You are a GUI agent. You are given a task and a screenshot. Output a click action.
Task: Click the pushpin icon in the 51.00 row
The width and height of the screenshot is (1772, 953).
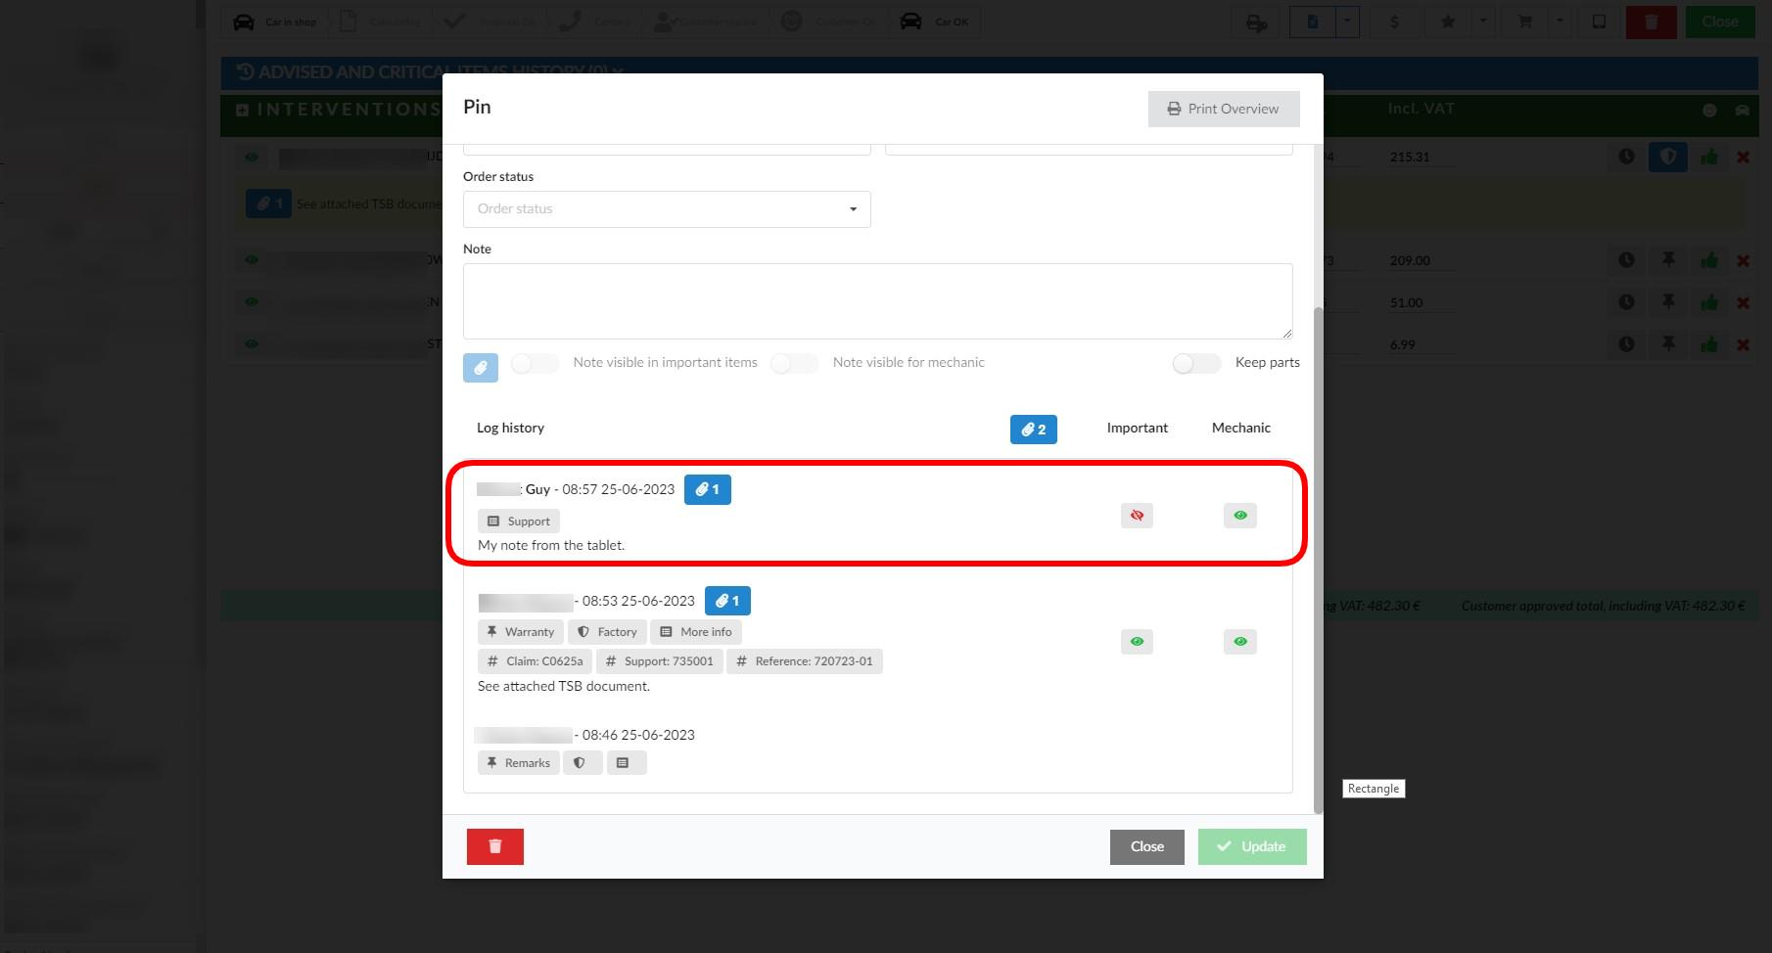click(x=1668, y=302)
